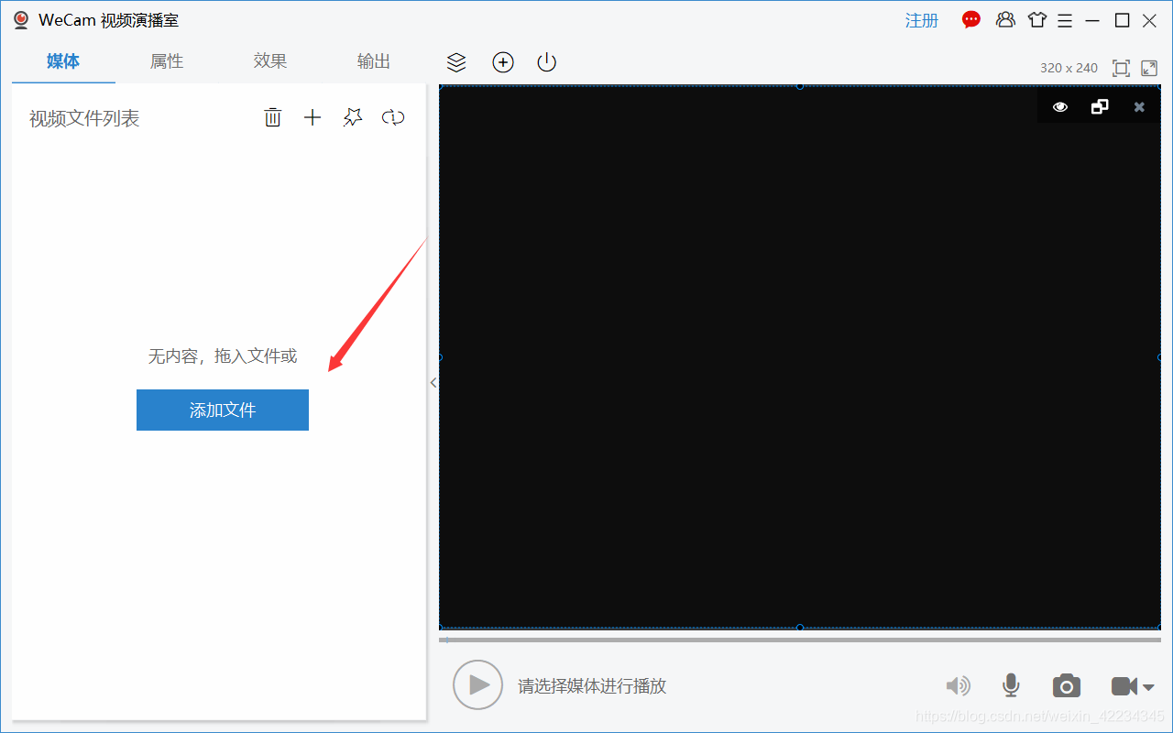Mute the speaker volume icon
The height and width of the screenshot is (733, 1173).
pos(959,685)
